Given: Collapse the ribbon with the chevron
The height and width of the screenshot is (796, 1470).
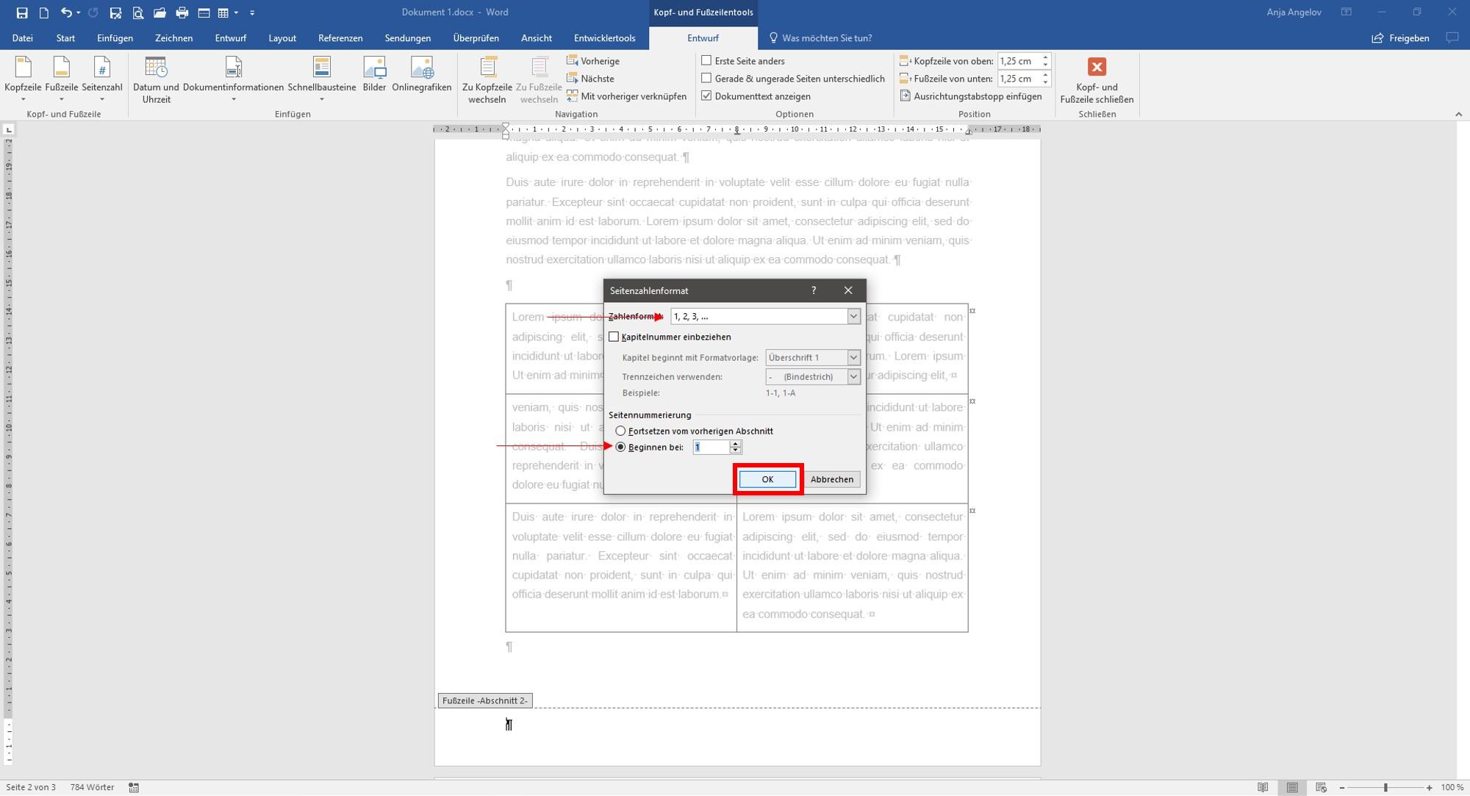Looking at the screenshot, I should tap(1458, 114).
